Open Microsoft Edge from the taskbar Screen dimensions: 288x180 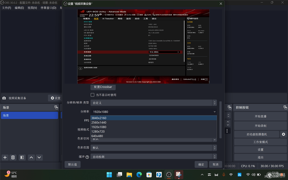click(x=139, y=175)
